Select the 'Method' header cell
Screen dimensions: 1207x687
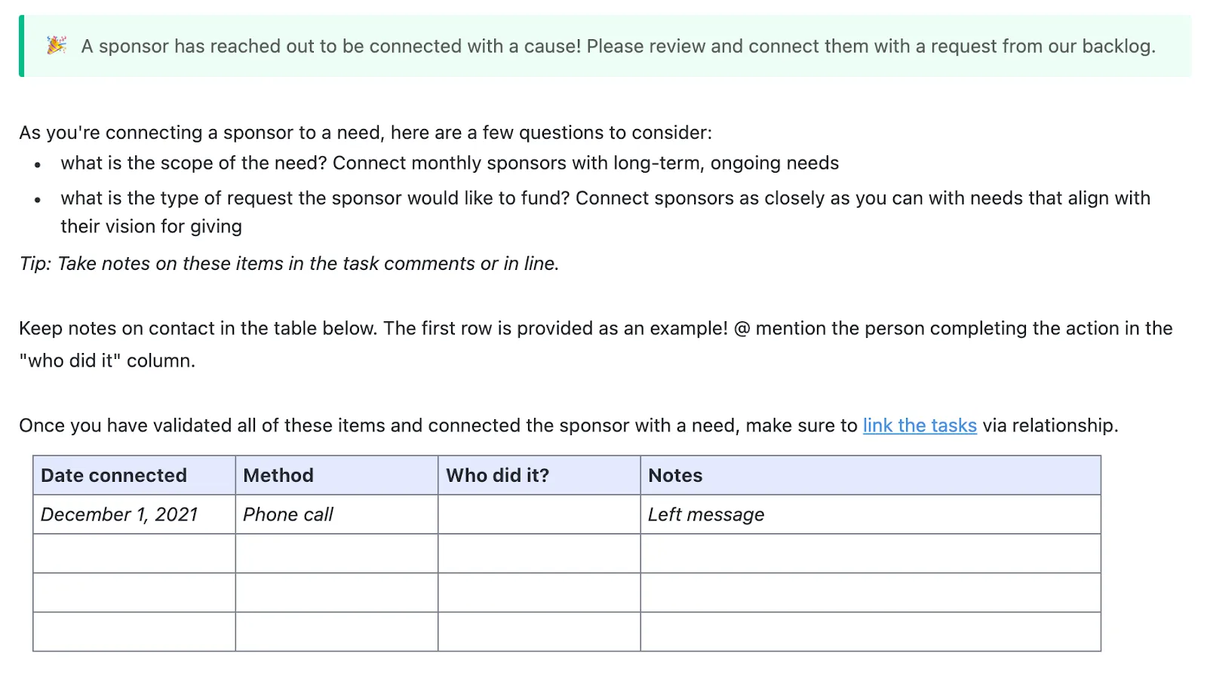[336, 475]
